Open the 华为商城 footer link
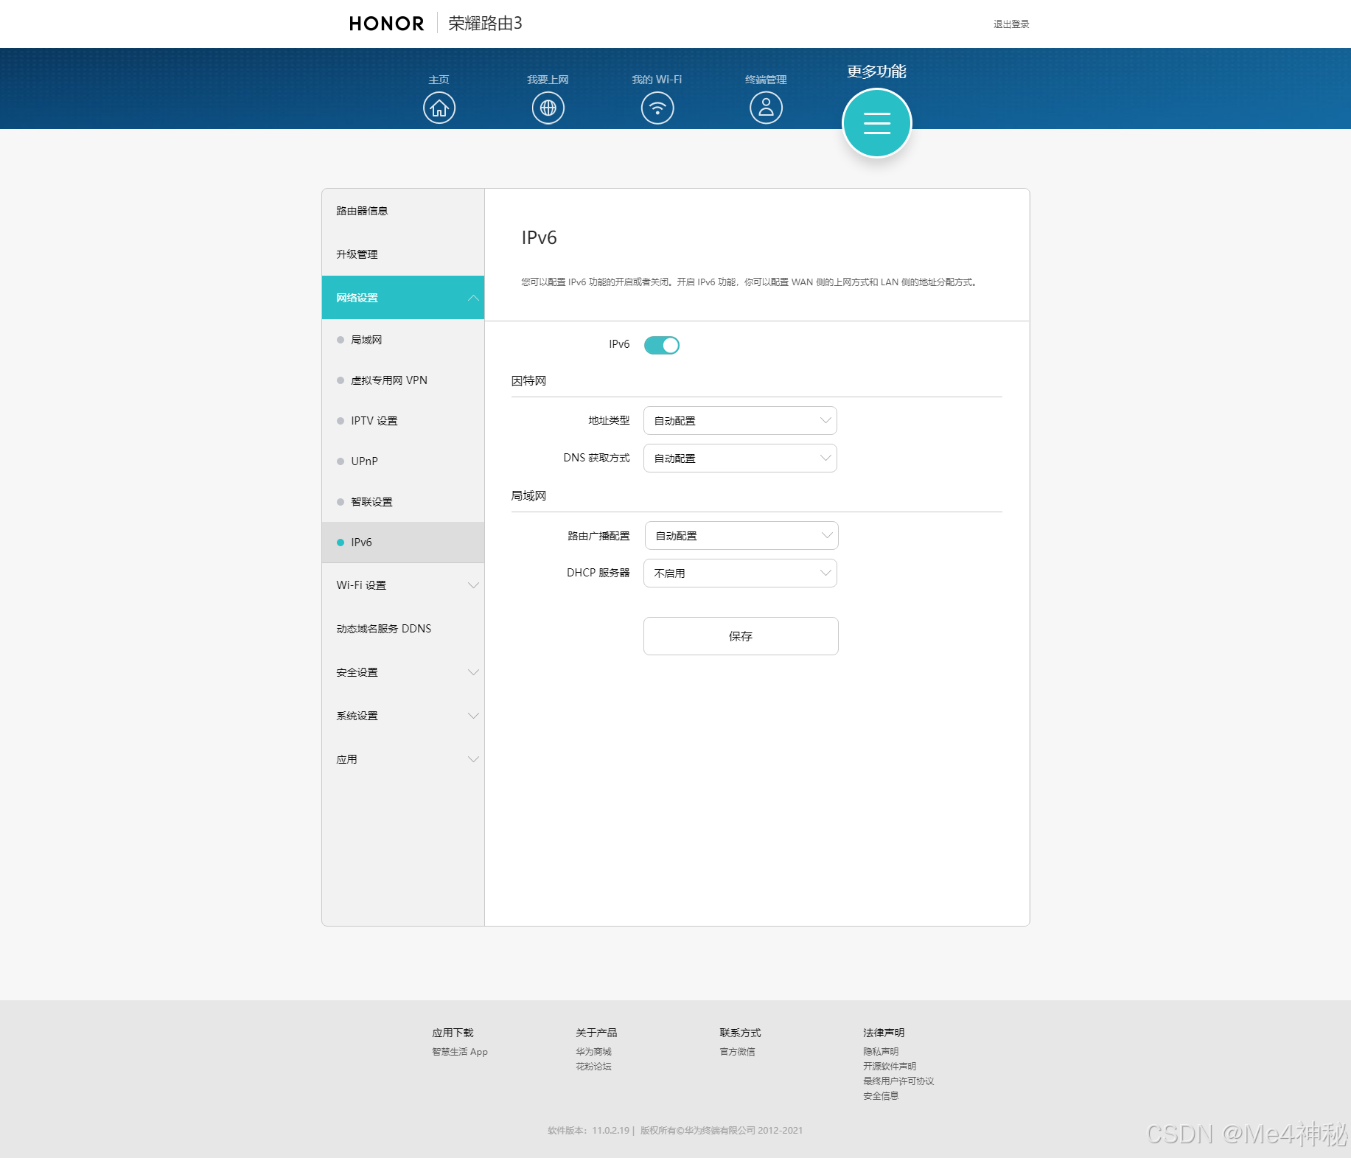This screenshot has height=1158, width=1351. pos(593,1052)
